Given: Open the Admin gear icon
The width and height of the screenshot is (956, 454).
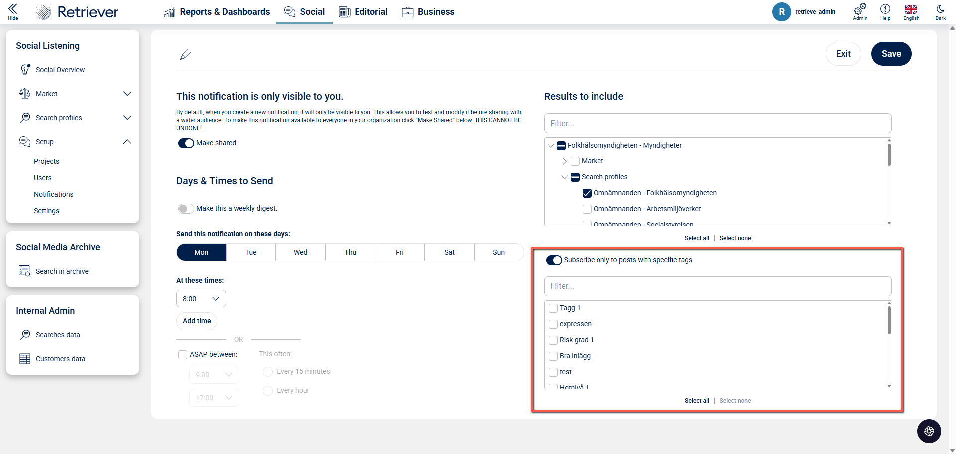Looking at the screenshot, I should (860, 9).
